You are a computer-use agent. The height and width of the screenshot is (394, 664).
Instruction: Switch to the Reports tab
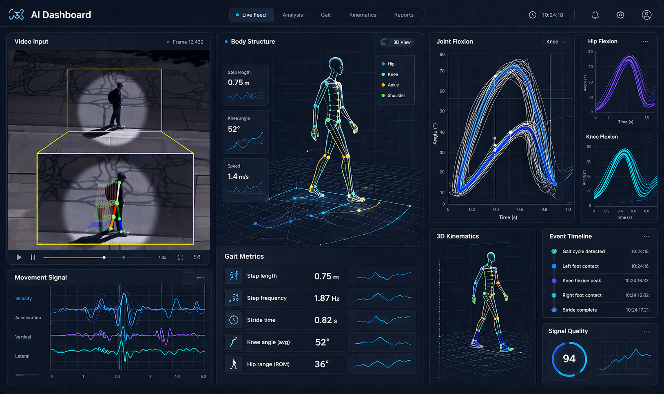pyautogui.click(x=404, y=15)
